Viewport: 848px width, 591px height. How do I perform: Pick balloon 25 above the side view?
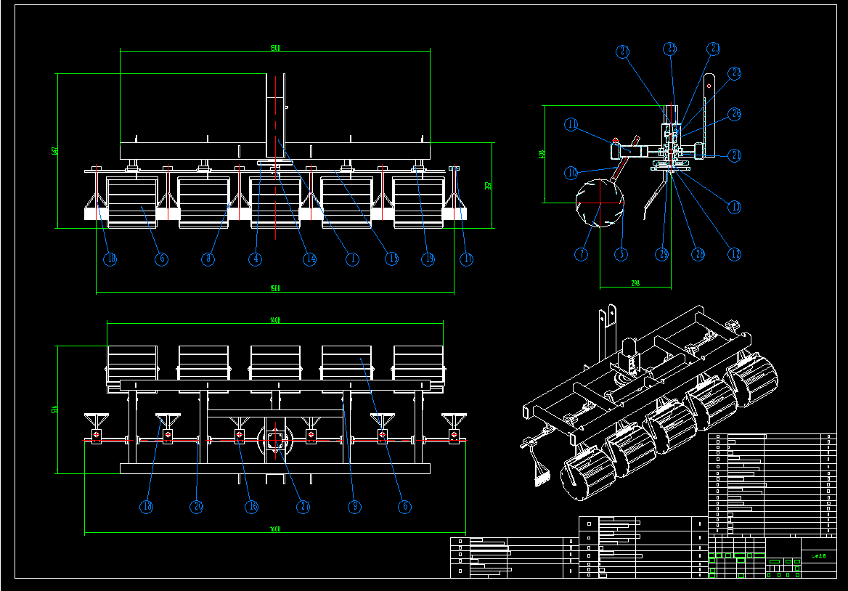tap(670, 49)
